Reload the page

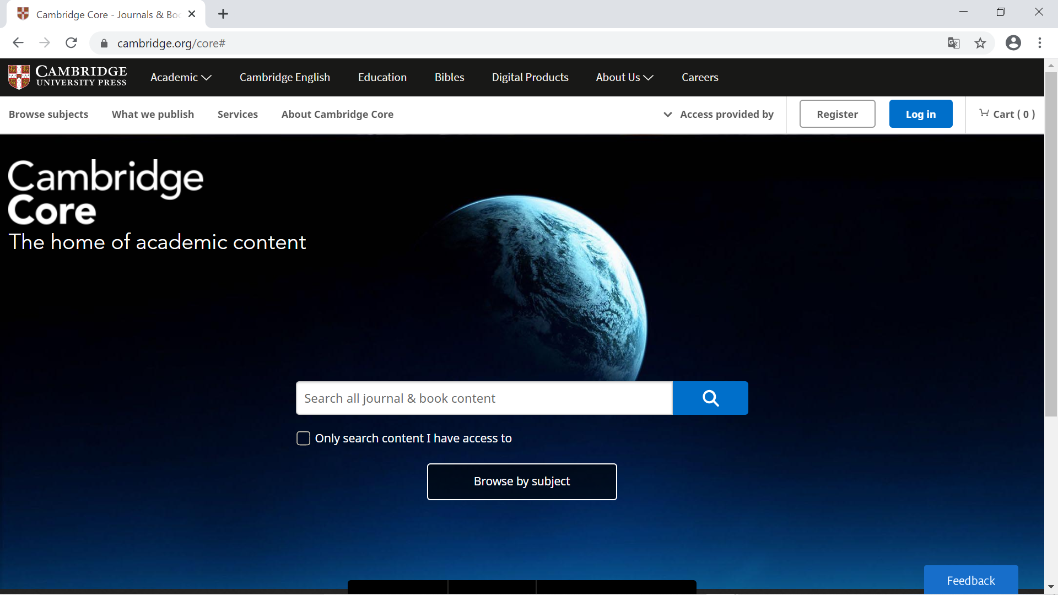[x=71, y=43]
